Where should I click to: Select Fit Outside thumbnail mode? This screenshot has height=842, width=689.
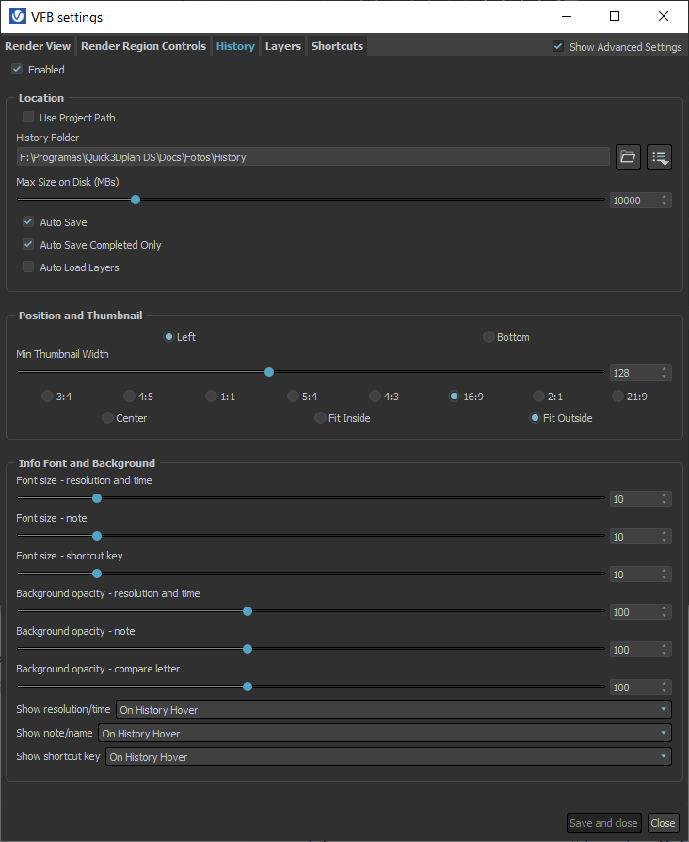tap(535, 418)
